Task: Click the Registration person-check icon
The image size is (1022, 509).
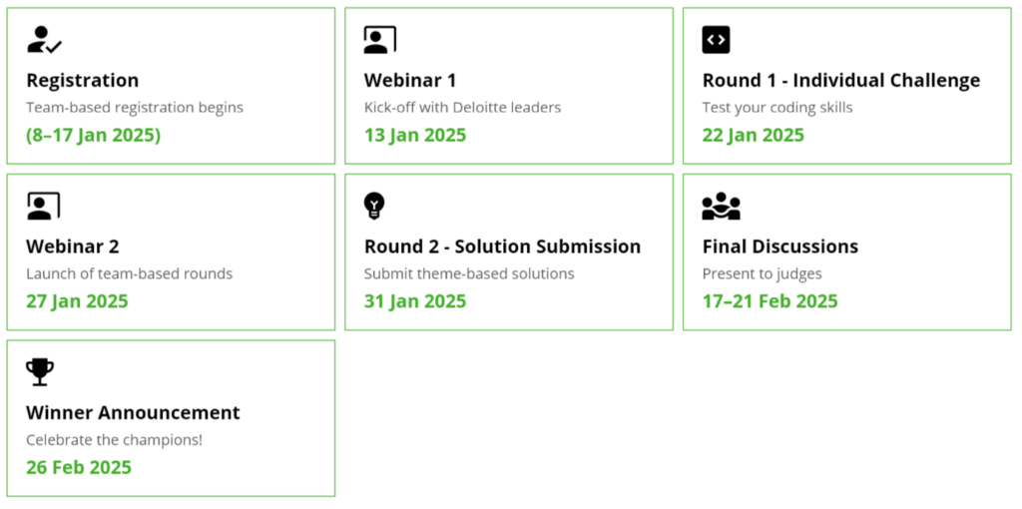Action: [x=44, y=40]
